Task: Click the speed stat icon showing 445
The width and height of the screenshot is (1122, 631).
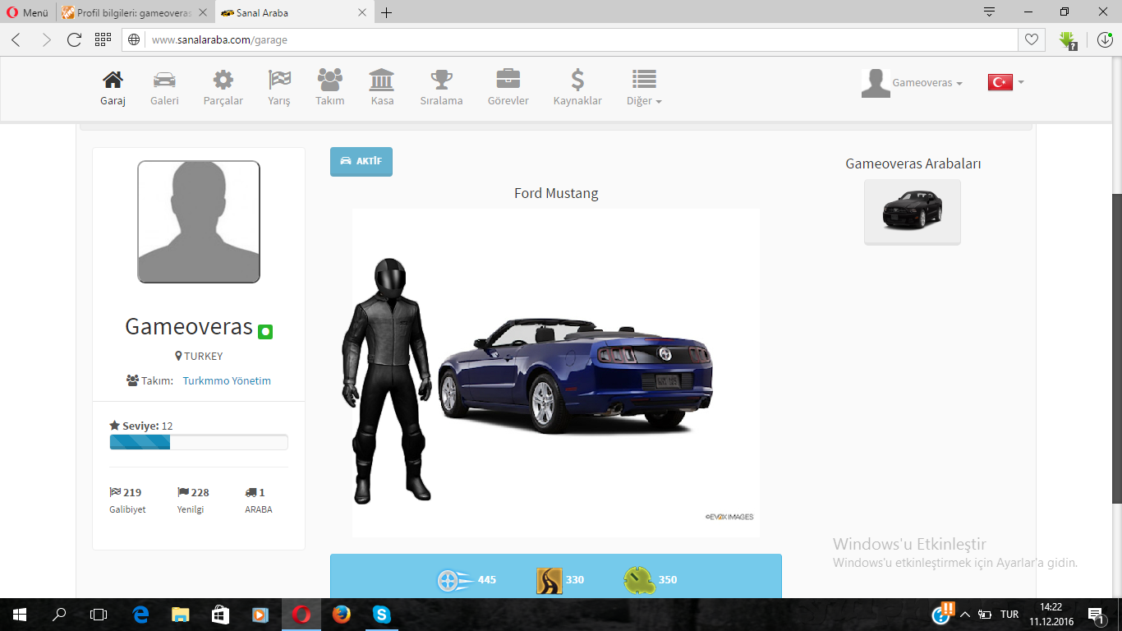Action: point(455,580)
